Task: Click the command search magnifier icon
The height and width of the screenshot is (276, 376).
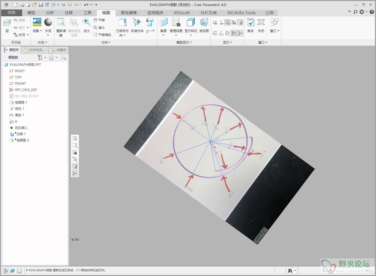Action: (355, 12)
